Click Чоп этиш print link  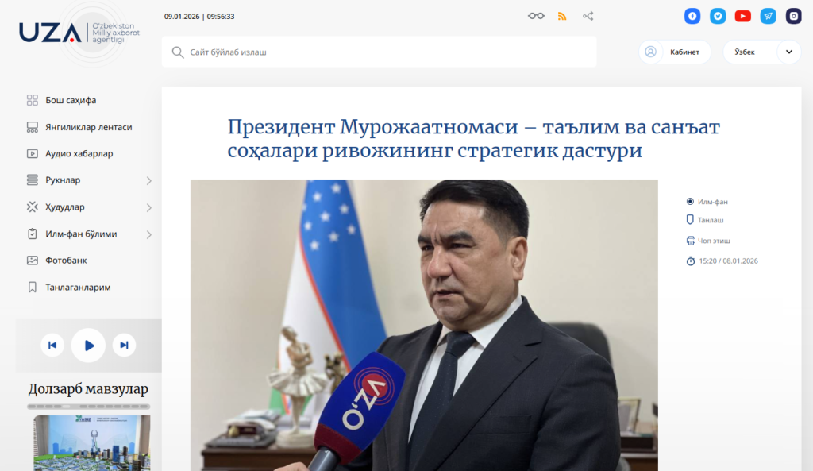click(x=708, y=241)
